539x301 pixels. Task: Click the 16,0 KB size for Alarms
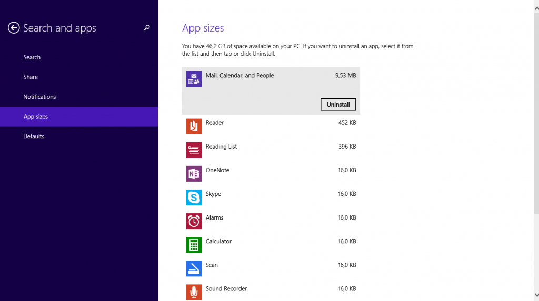pyautogui.click(x=347, y=217)
